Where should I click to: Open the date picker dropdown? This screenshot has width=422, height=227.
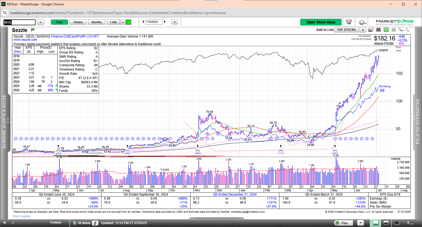pos(175,22)
